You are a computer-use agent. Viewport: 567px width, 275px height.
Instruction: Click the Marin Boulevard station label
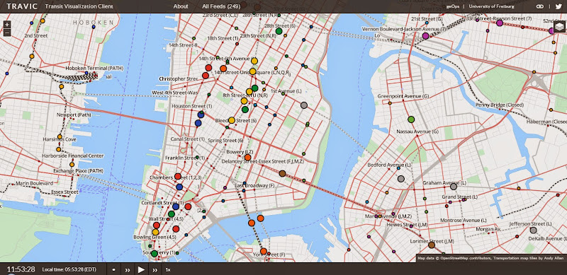(x=34, y=184)
